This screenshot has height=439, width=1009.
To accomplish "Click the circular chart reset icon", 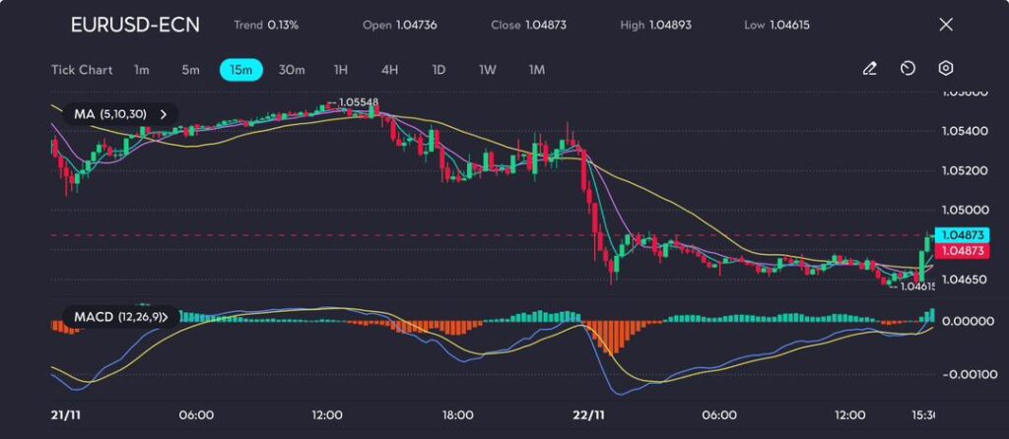I will click(908, 69).
